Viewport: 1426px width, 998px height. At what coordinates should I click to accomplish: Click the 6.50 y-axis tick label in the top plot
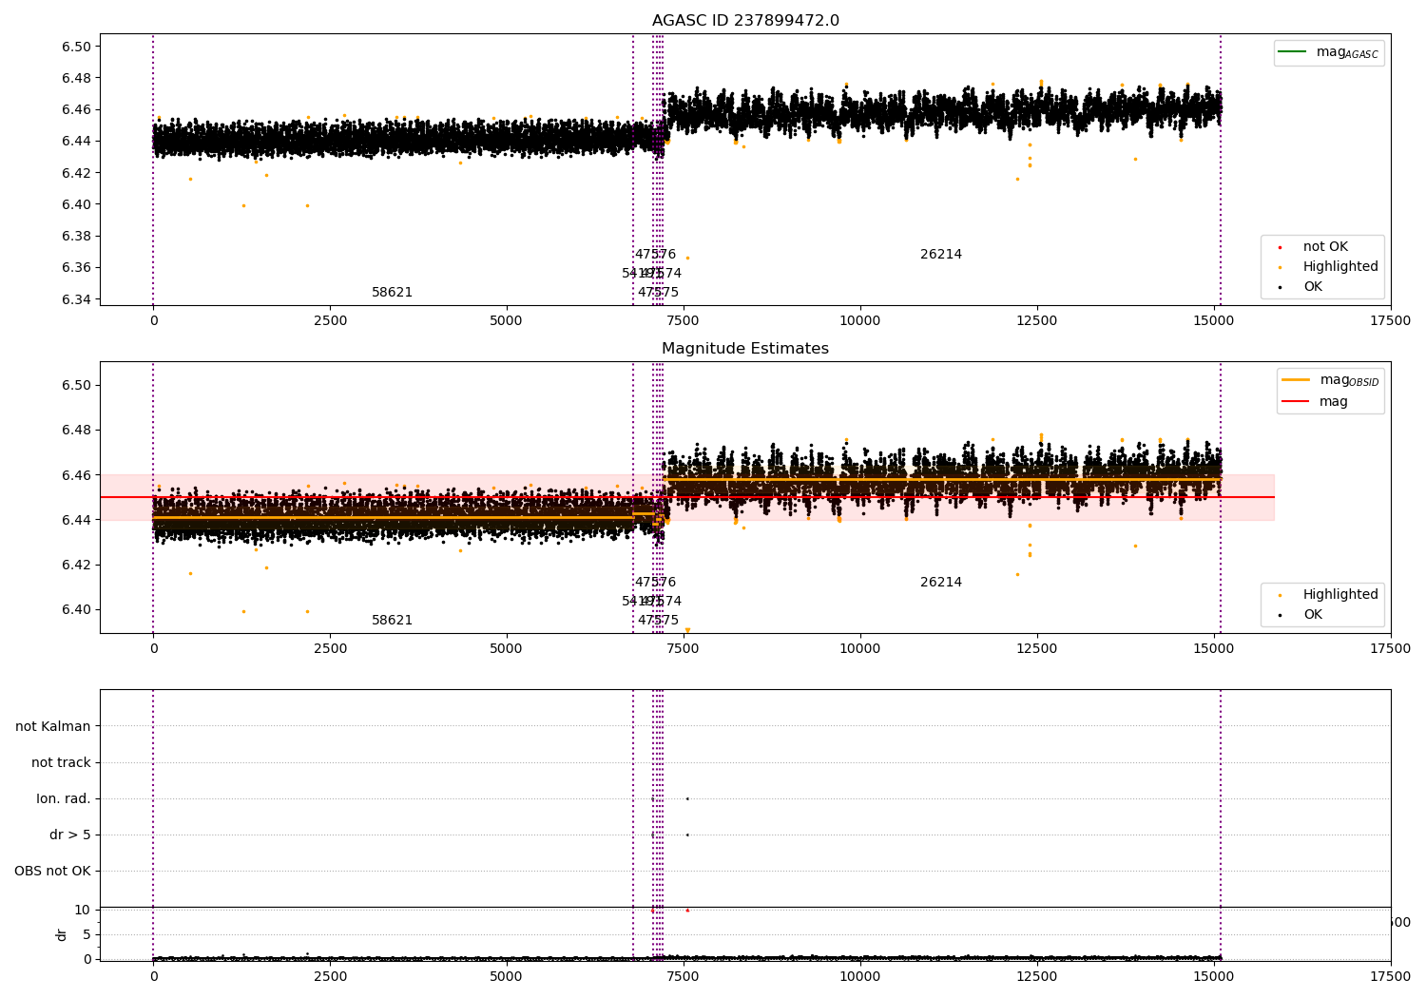click(x=76, y=47)
